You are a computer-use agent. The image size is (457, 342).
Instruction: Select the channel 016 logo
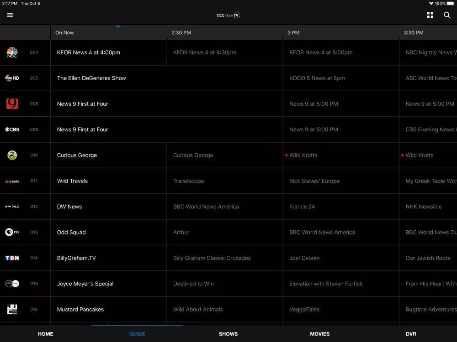coord(12,309)
